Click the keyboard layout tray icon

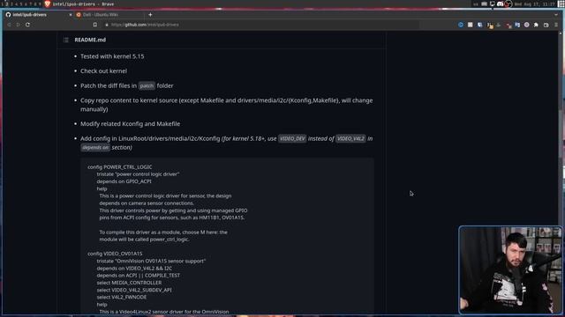click(485, 4)
